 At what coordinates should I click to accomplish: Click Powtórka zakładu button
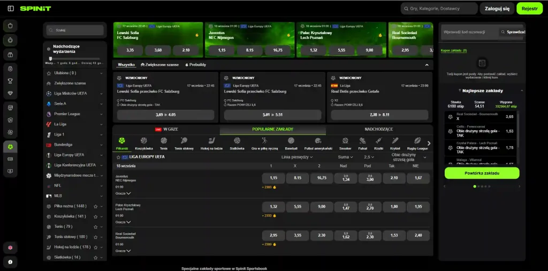pos(482,173)
